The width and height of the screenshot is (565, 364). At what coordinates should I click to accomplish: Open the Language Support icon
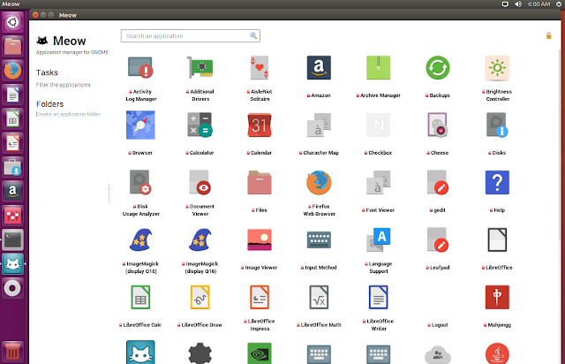pos(379,239)
